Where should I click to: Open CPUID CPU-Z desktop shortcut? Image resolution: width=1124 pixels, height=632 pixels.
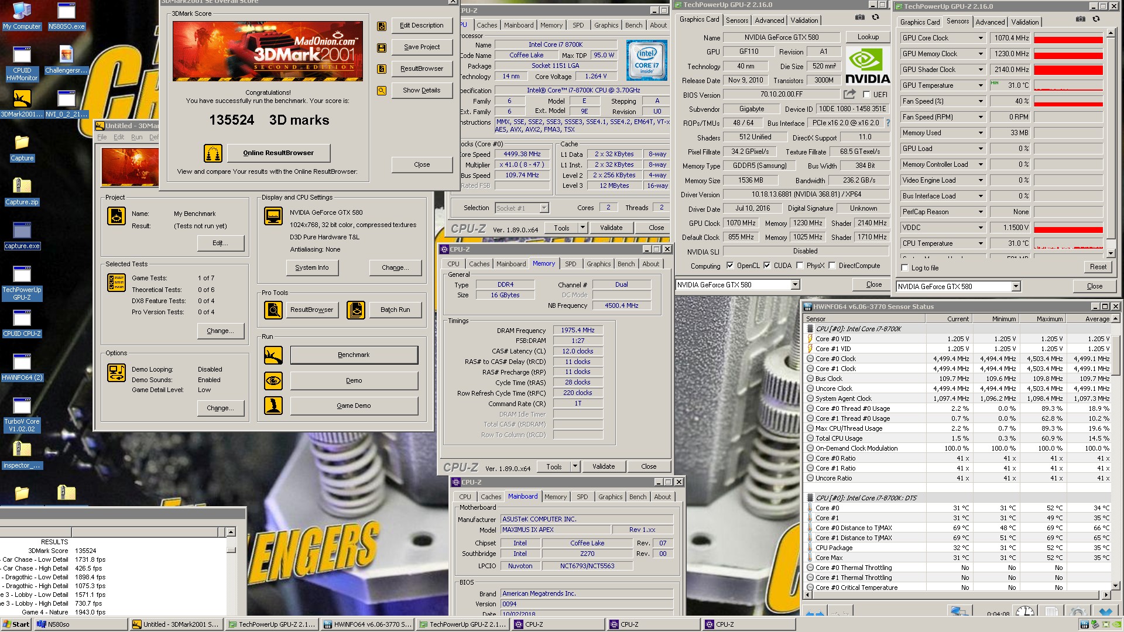coord(22,323)
